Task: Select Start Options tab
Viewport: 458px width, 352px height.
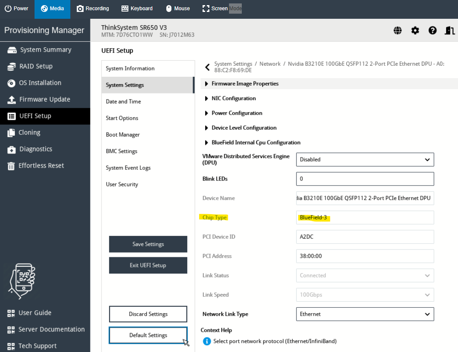Action: (x=148, y=118)
